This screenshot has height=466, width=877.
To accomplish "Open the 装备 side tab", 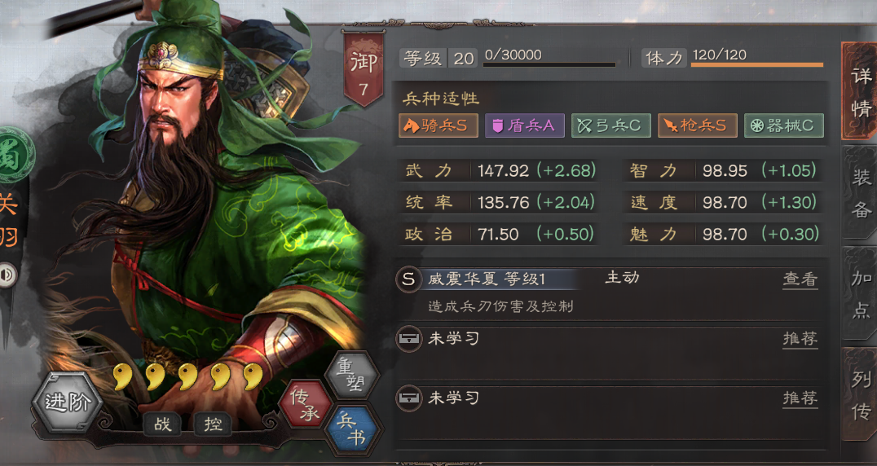I will pos(860,193).
